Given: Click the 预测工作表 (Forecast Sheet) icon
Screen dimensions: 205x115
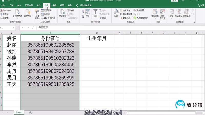Looking at the screenshot, I should [162, 13].
